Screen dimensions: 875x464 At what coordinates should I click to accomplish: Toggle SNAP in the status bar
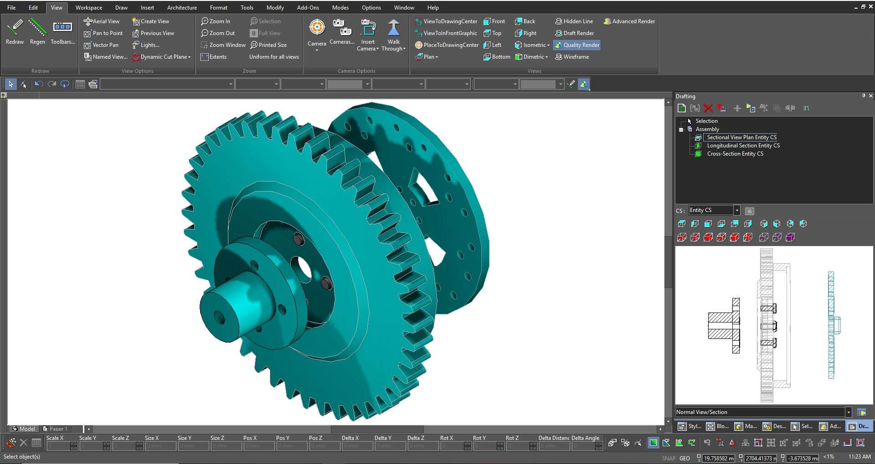(x=668, y=458)
